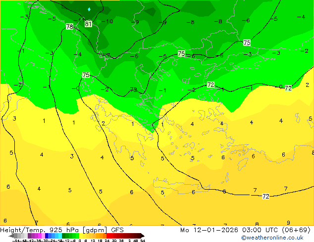Click the 24 legend scale value

107,241
